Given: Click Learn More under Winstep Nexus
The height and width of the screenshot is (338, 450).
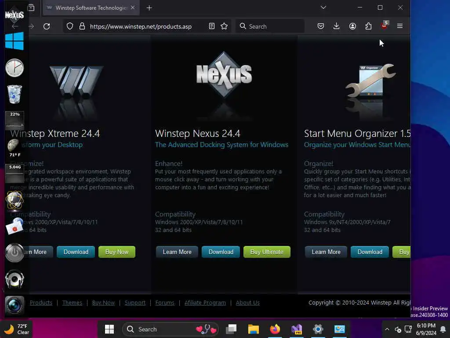Looking at the screenshot, I should [x=177, y=252].
